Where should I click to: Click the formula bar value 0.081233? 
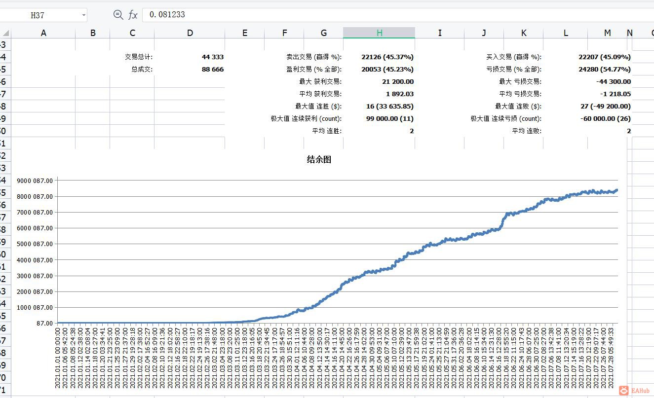coord(167,15)
